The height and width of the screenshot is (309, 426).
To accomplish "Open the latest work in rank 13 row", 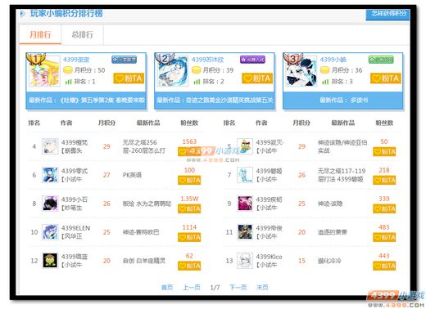I will click(x=329, y=261).
